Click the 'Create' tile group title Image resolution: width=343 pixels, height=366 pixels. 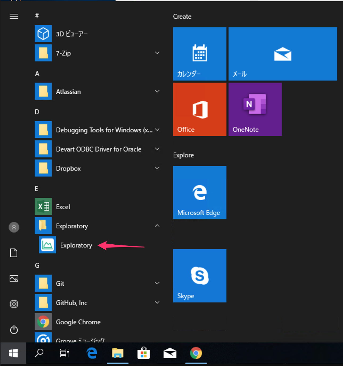(182, 17)
